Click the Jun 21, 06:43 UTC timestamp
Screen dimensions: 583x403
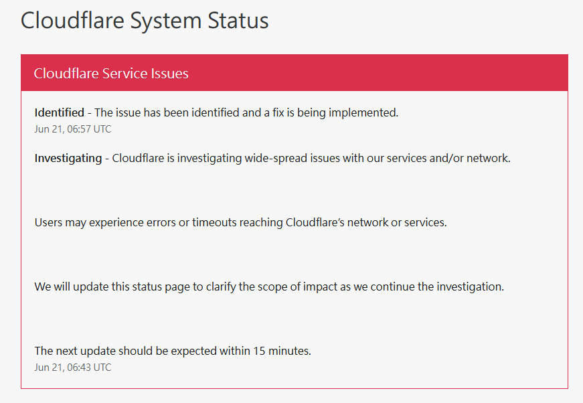(x=73, y=368)
